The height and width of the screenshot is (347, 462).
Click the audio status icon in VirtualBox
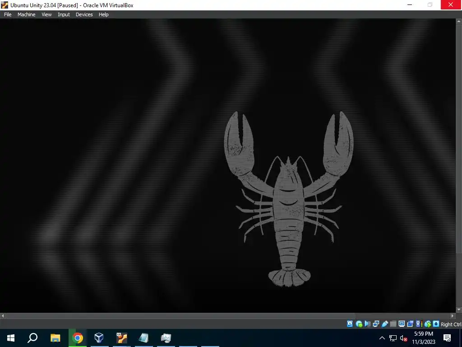[367, 324]
